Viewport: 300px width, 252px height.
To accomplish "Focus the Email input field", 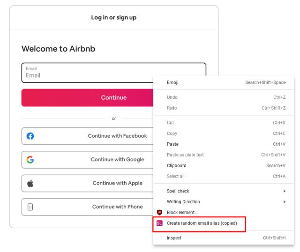I will click(x=88, y=73).
